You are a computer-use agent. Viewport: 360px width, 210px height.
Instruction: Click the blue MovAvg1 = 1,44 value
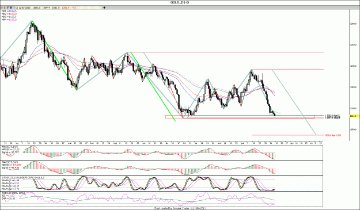tap(17, 181)
